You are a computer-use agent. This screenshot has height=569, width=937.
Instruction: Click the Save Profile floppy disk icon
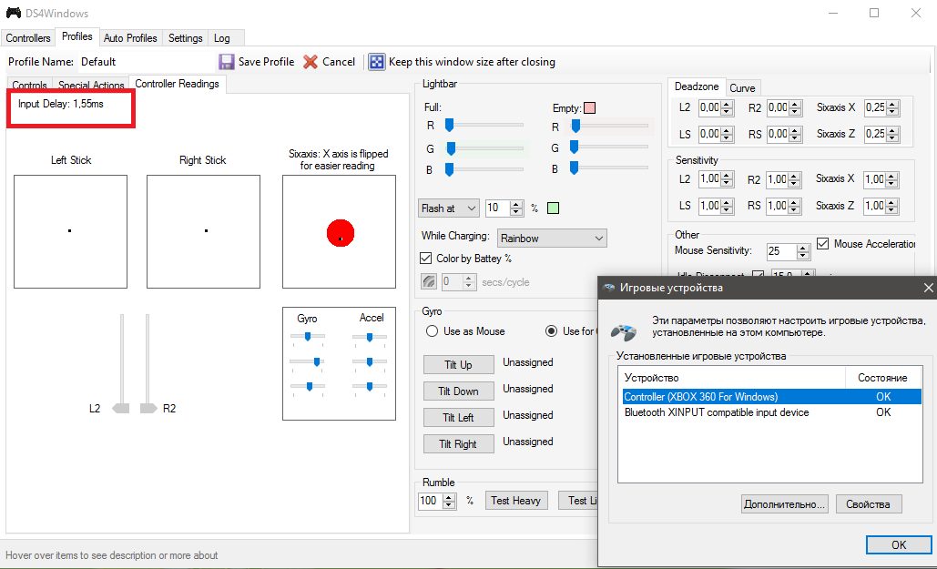(x=226, y=62)
